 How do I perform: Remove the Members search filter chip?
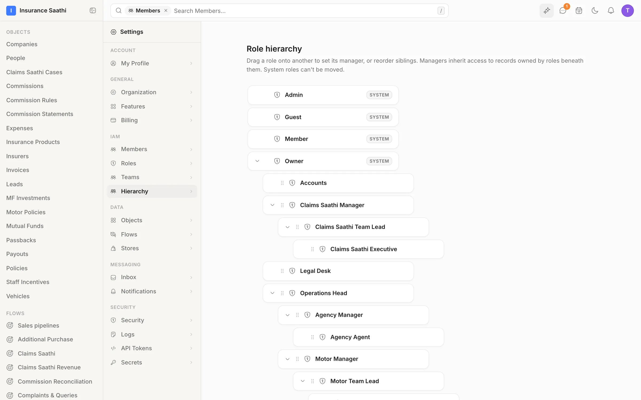coord(166,10)
